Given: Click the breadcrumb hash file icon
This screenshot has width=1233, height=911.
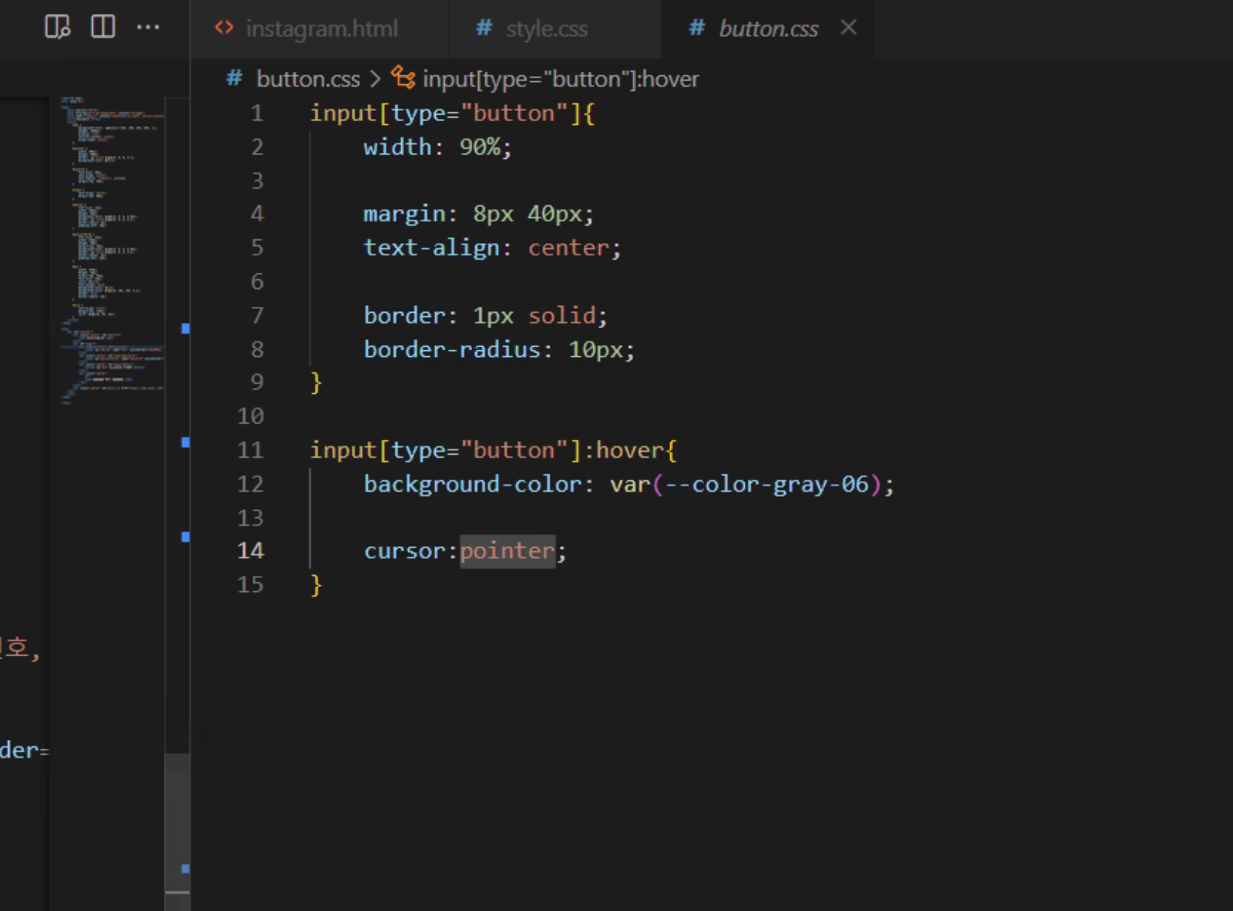Looking at the screenshot, I should click(234, 78).
